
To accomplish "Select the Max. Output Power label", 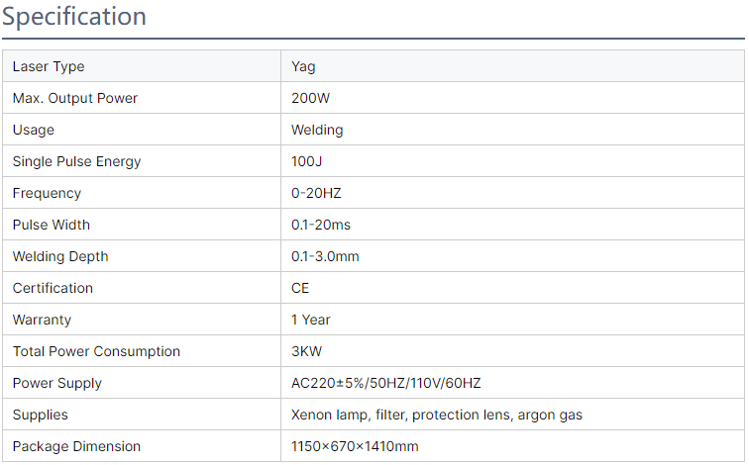I will coord(75,98).
